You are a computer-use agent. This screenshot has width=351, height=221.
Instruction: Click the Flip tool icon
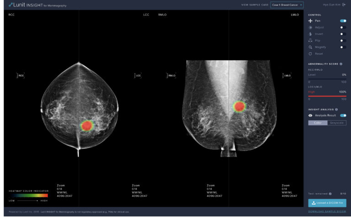point(311,41)
